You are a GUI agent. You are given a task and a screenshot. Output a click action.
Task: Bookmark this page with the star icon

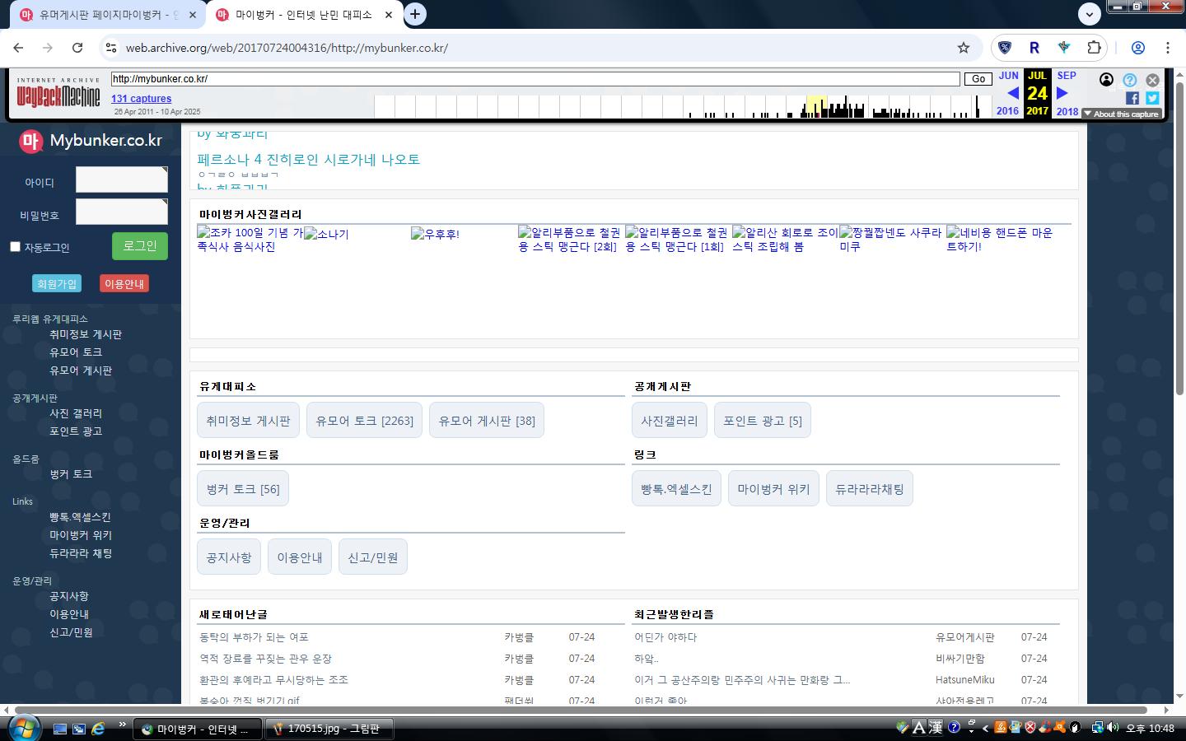click(x=964, y=48)
